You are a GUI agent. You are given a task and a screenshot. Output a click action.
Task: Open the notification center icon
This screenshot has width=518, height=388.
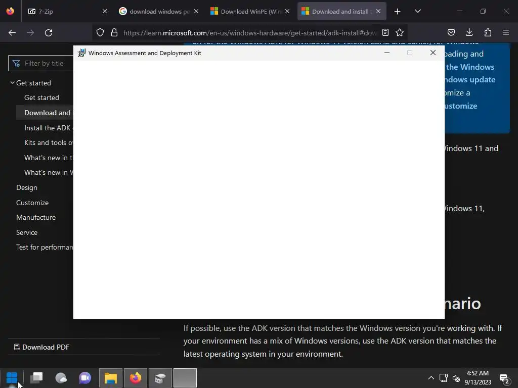point(504,378)
